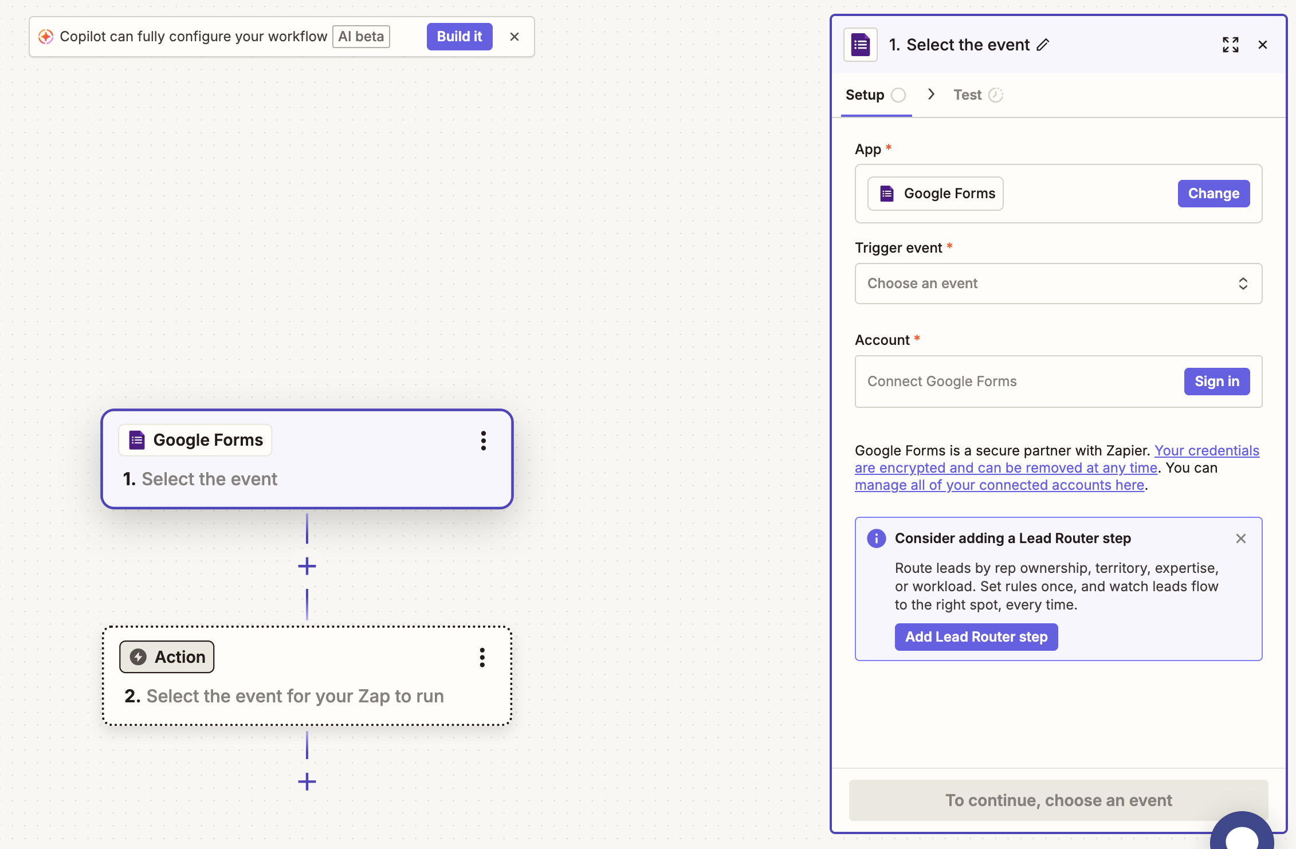This screenshot has height=849, width=1296.
Task: Click the pencil rename icon beside step title
Action: click(1043, 45)
